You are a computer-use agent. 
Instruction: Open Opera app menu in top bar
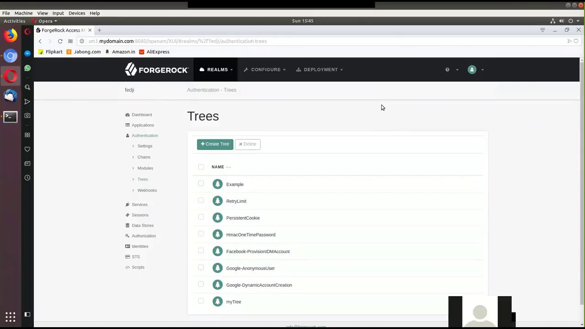click(45, 21)
